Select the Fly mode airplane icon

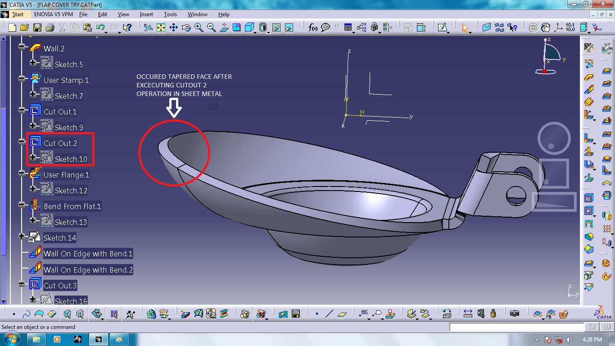tap(148, 27)
